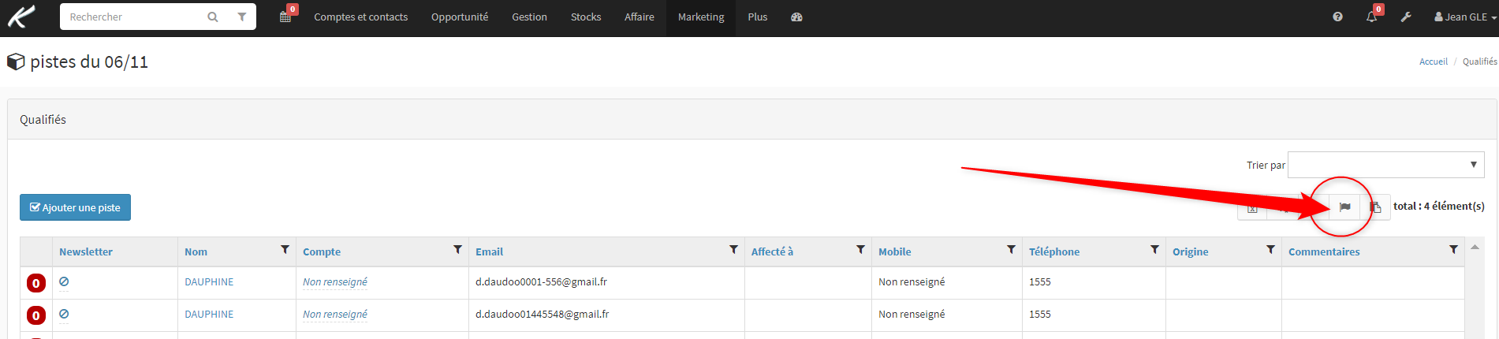Open the help question mark icon
Screen dimensions: 1499x339
click(1337, 17)
